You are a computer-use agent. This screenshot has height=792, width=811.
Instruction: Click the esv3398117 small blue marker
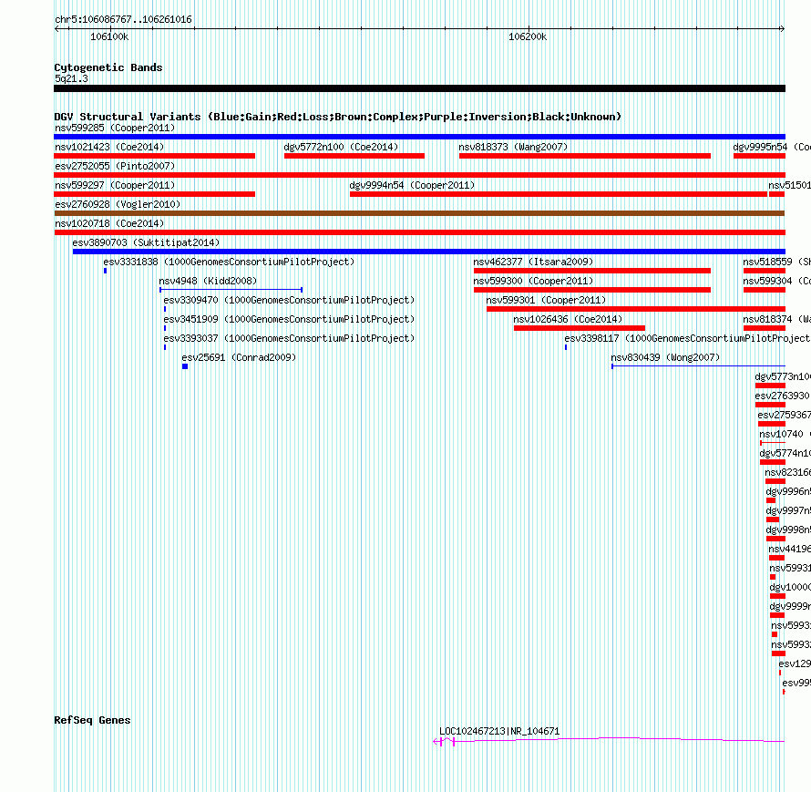(566, 347)
